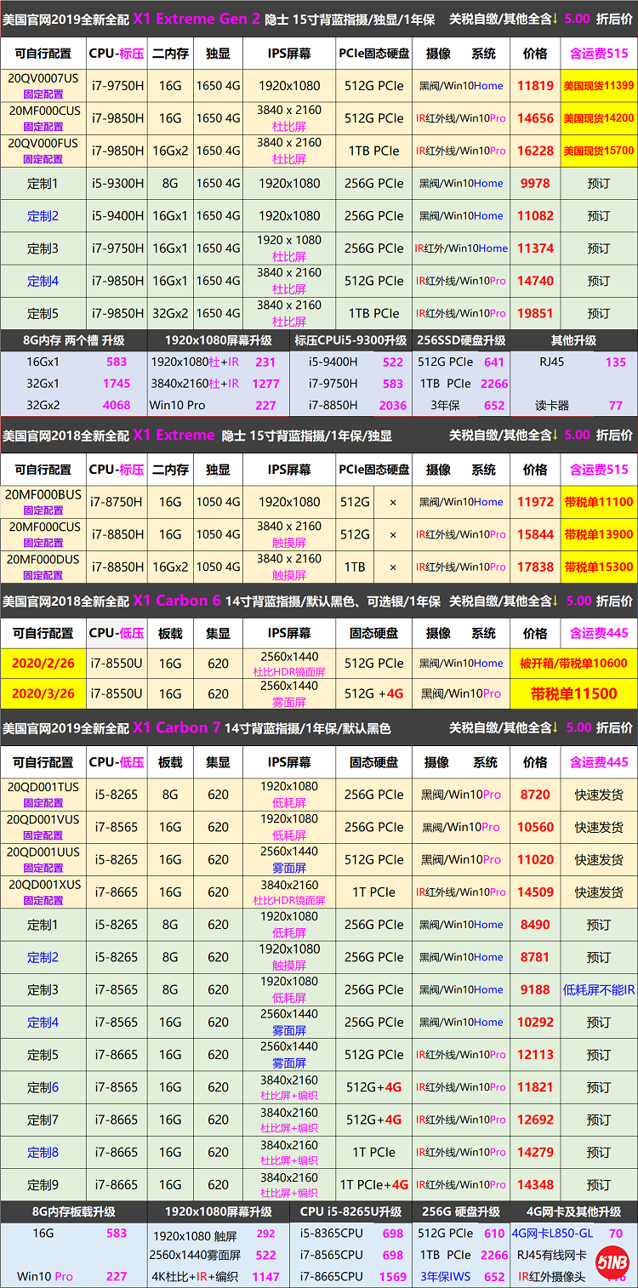Screen dimensions: 638x1288
Task: Select the 19851 price for 定制5
Action: pos(535,313)
